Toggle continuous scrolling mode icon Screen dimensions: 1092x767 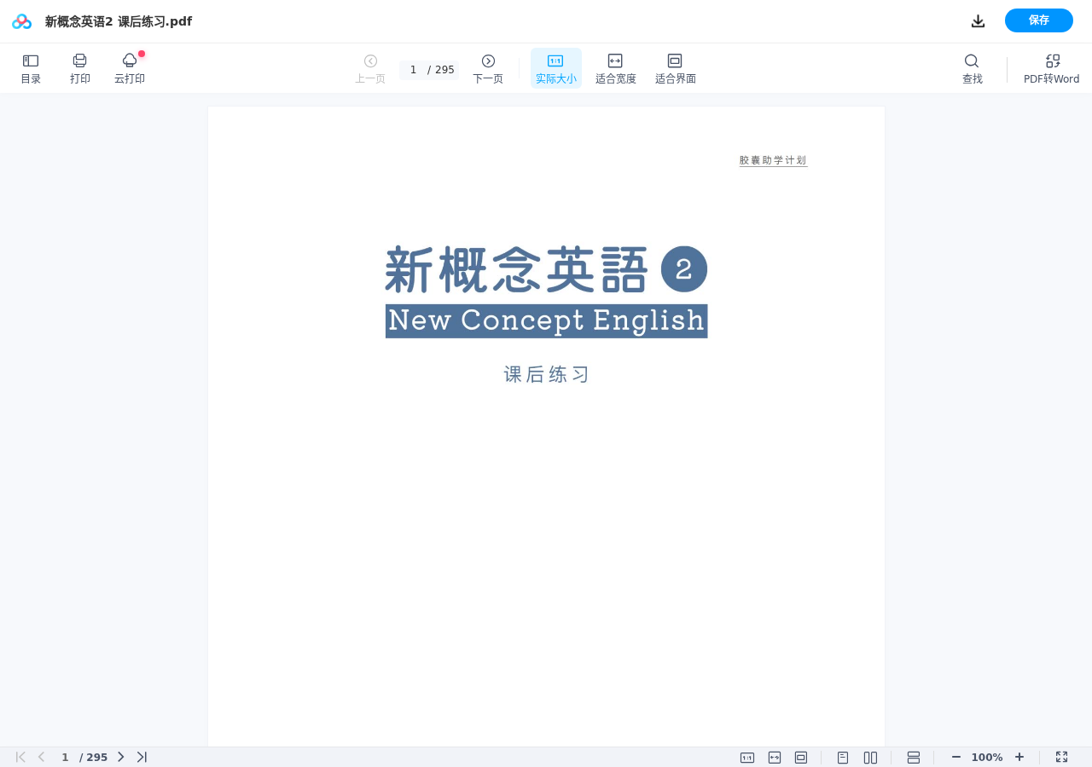(x=914, y=757)
